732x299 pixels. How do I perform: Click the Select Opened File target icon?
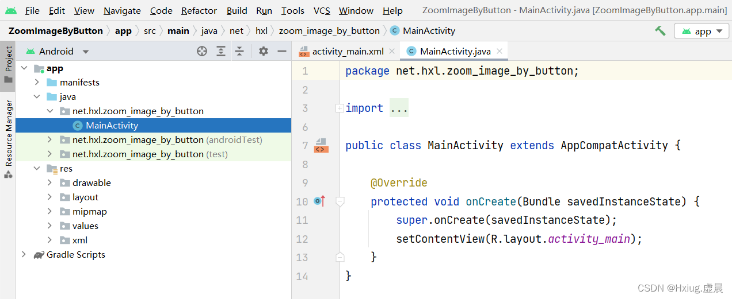click(202, 51)
